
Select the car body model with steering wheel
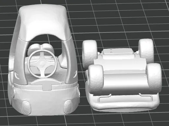44,60
